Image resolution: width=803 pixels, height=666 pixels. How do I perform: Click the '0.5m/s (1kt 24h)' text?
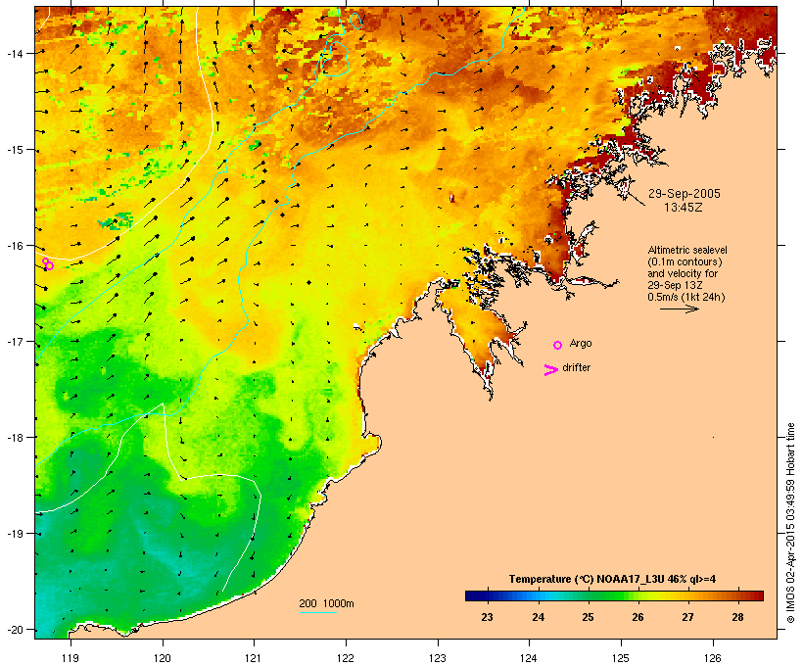point(686,297)
